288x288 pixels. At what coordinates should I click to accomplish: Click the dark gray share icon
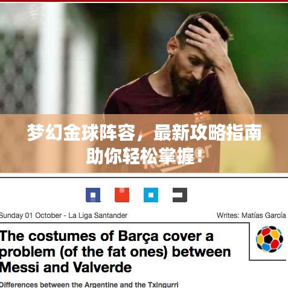coord(180,195)
